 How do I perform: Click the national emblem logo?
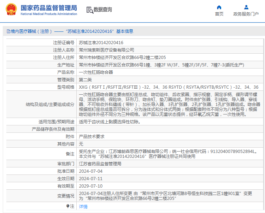point(11,9)
